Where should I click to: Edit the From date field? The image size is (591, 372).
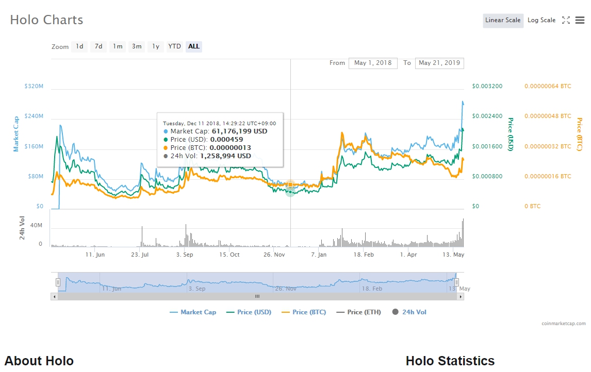point(373,63)
